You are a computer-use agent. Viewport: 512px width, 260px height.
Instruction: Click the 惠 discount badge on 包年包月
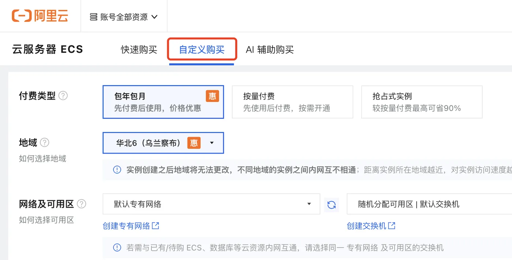212,96
